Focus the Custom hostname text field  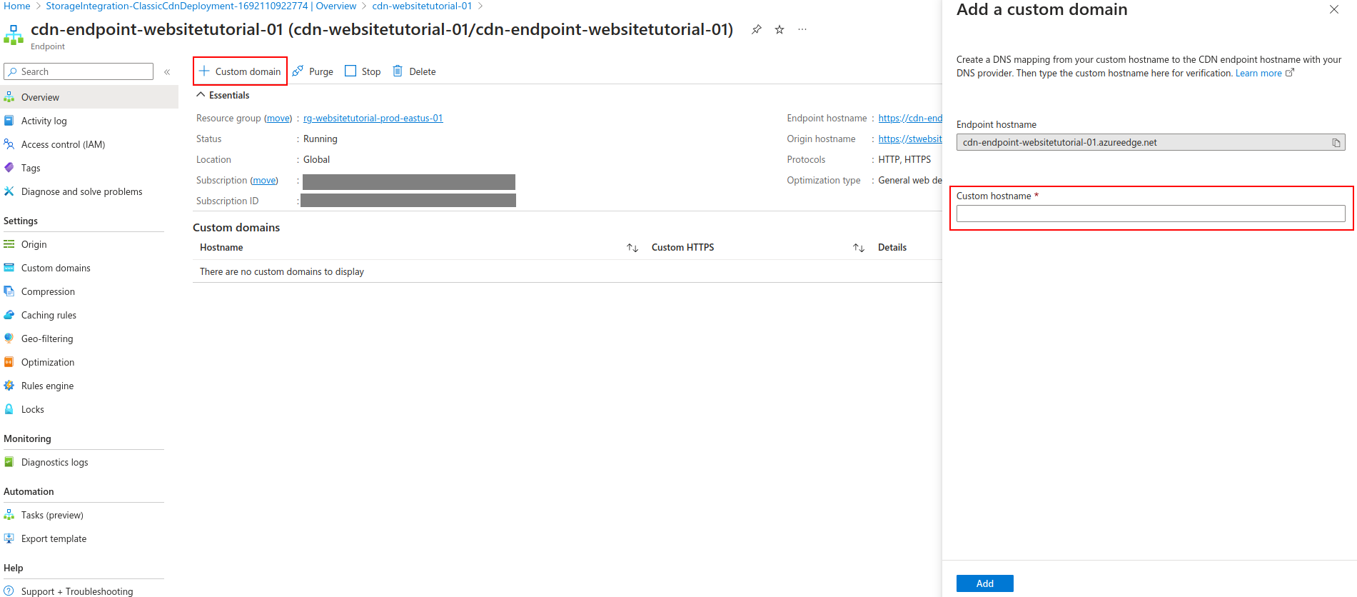coord(1151,214)
